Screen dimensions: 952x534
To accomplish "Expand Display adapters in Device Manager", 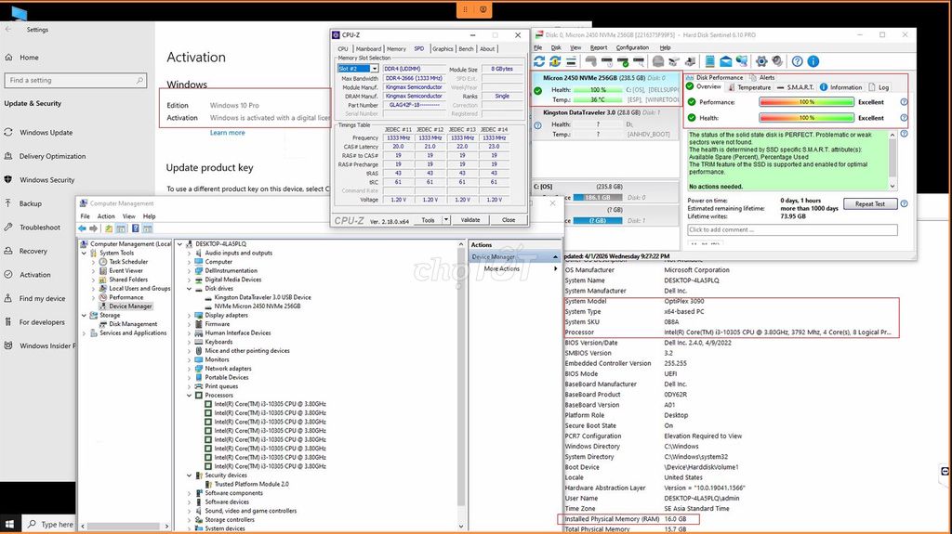I will [190, 315].
